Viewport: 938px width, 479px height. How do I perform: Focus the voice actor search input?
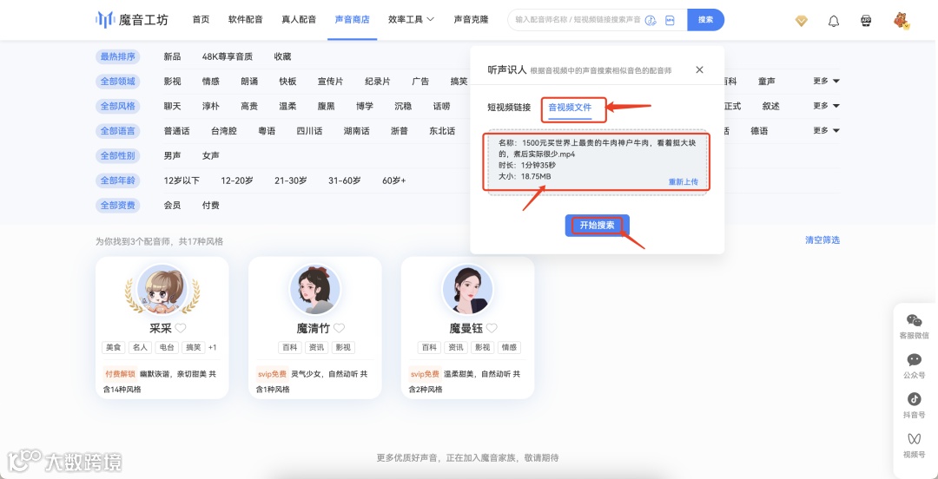(x=578, y=20)
